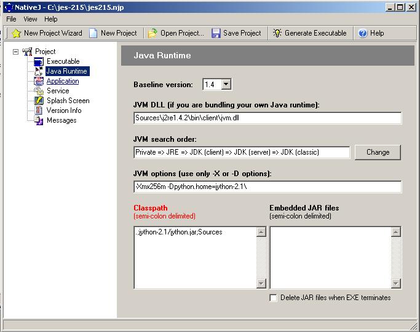This screenshot has width=420, height=332.
Task: Click the JVM options field
Action: [x=267, y=187]
